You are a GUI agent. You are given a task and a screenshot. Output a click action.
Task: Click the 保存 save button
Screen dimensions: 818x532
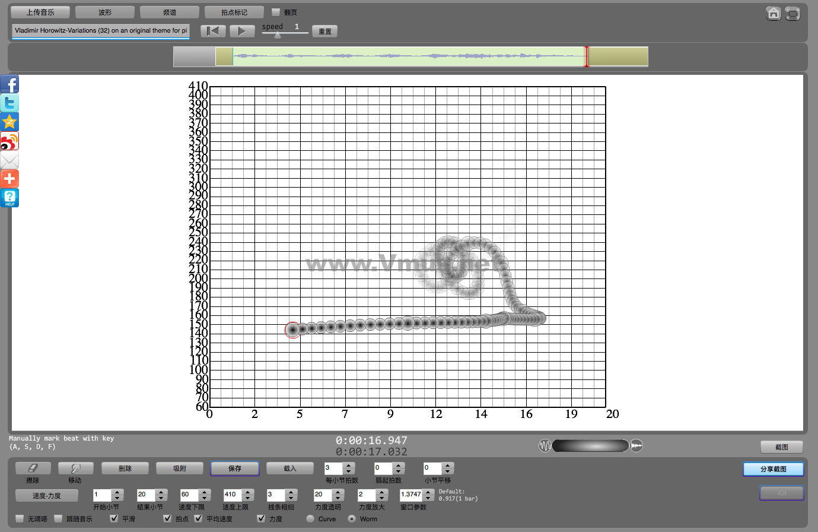(234, 468)
